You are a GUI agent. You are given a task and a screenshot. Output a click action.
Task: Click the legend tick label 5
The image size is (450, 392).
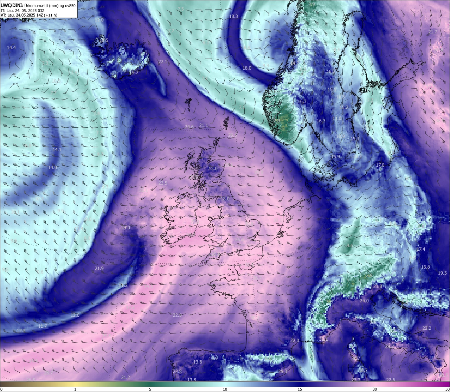[x=150, y=389]
